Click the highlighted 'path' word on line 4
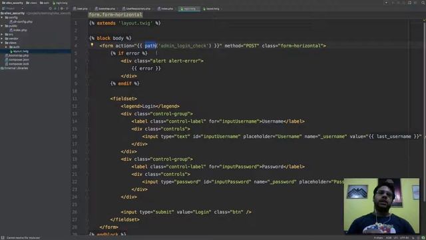Viewport: 426px width, 240px height. click(x=150, y=46)
